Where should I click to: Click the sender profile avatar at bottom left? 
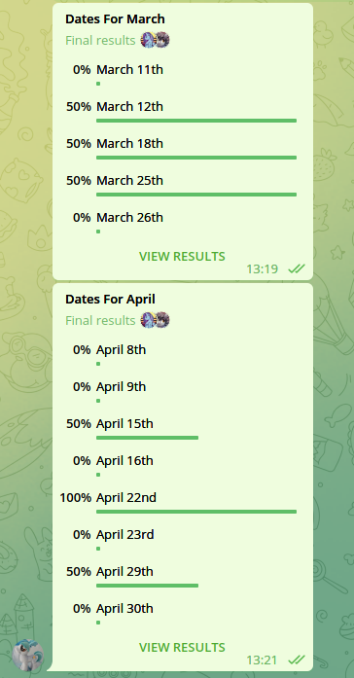[x=28, y=655]
